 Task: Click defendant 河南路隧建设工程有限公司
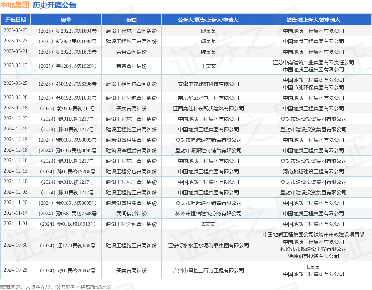pos(314,171)
